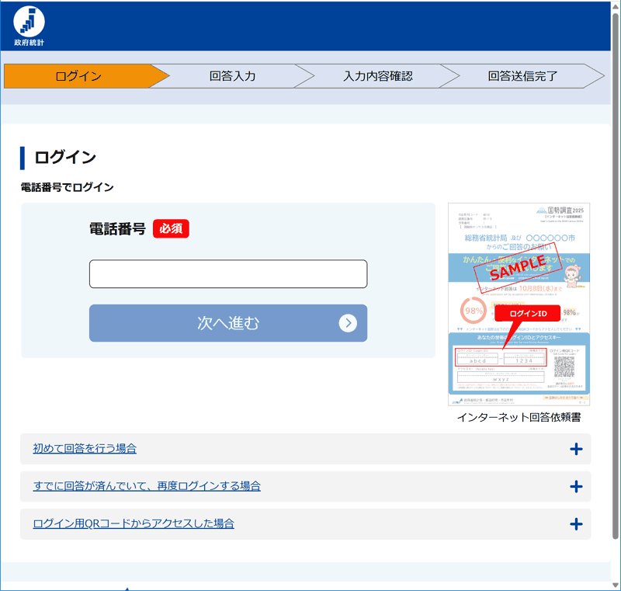Click the red ログインID callout label
This screenshot has width=621, height=591.
click(x=528, y=313)
